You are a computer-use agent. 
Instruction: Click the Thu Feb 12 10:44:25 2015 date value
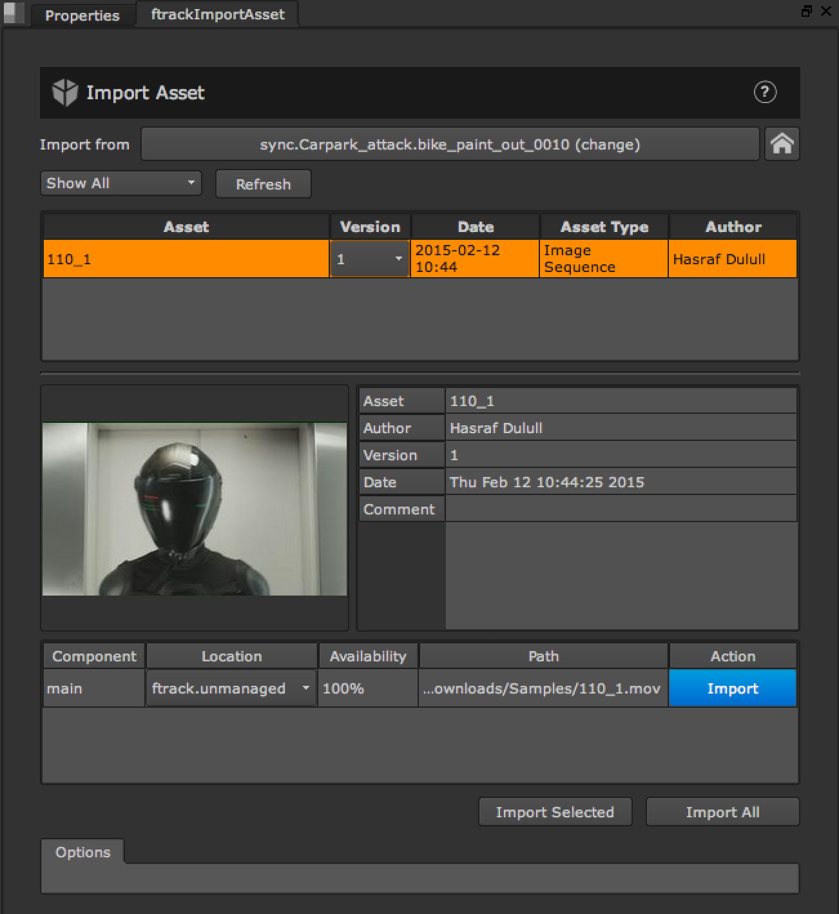pyautogui.click(x=621, y=482)
